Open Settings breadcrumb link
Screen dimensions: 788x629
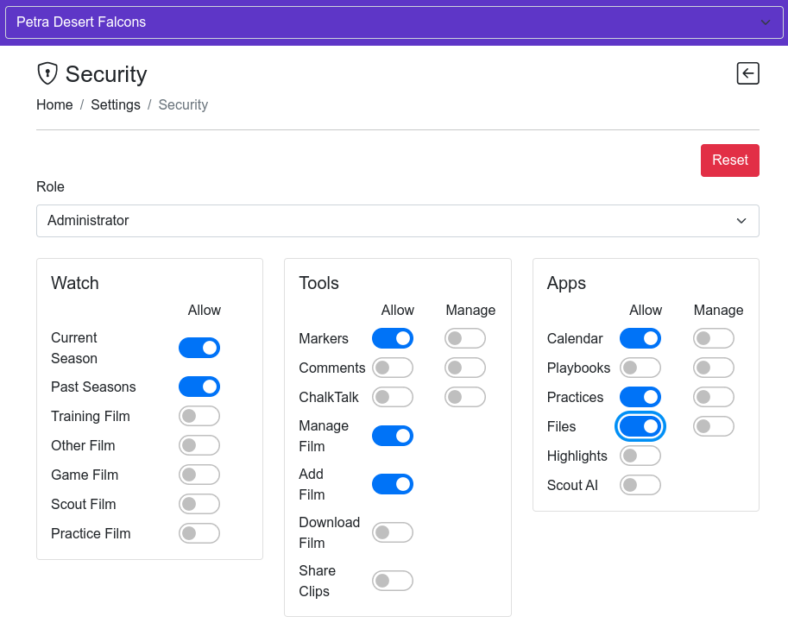coord(116,104)
